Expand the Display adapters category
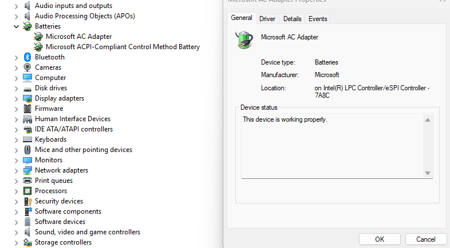 [17, 99]
